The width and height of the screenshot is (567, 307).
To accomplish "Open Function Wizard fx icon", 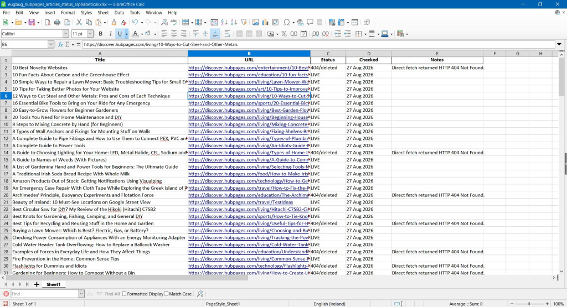I will (60, 44).
